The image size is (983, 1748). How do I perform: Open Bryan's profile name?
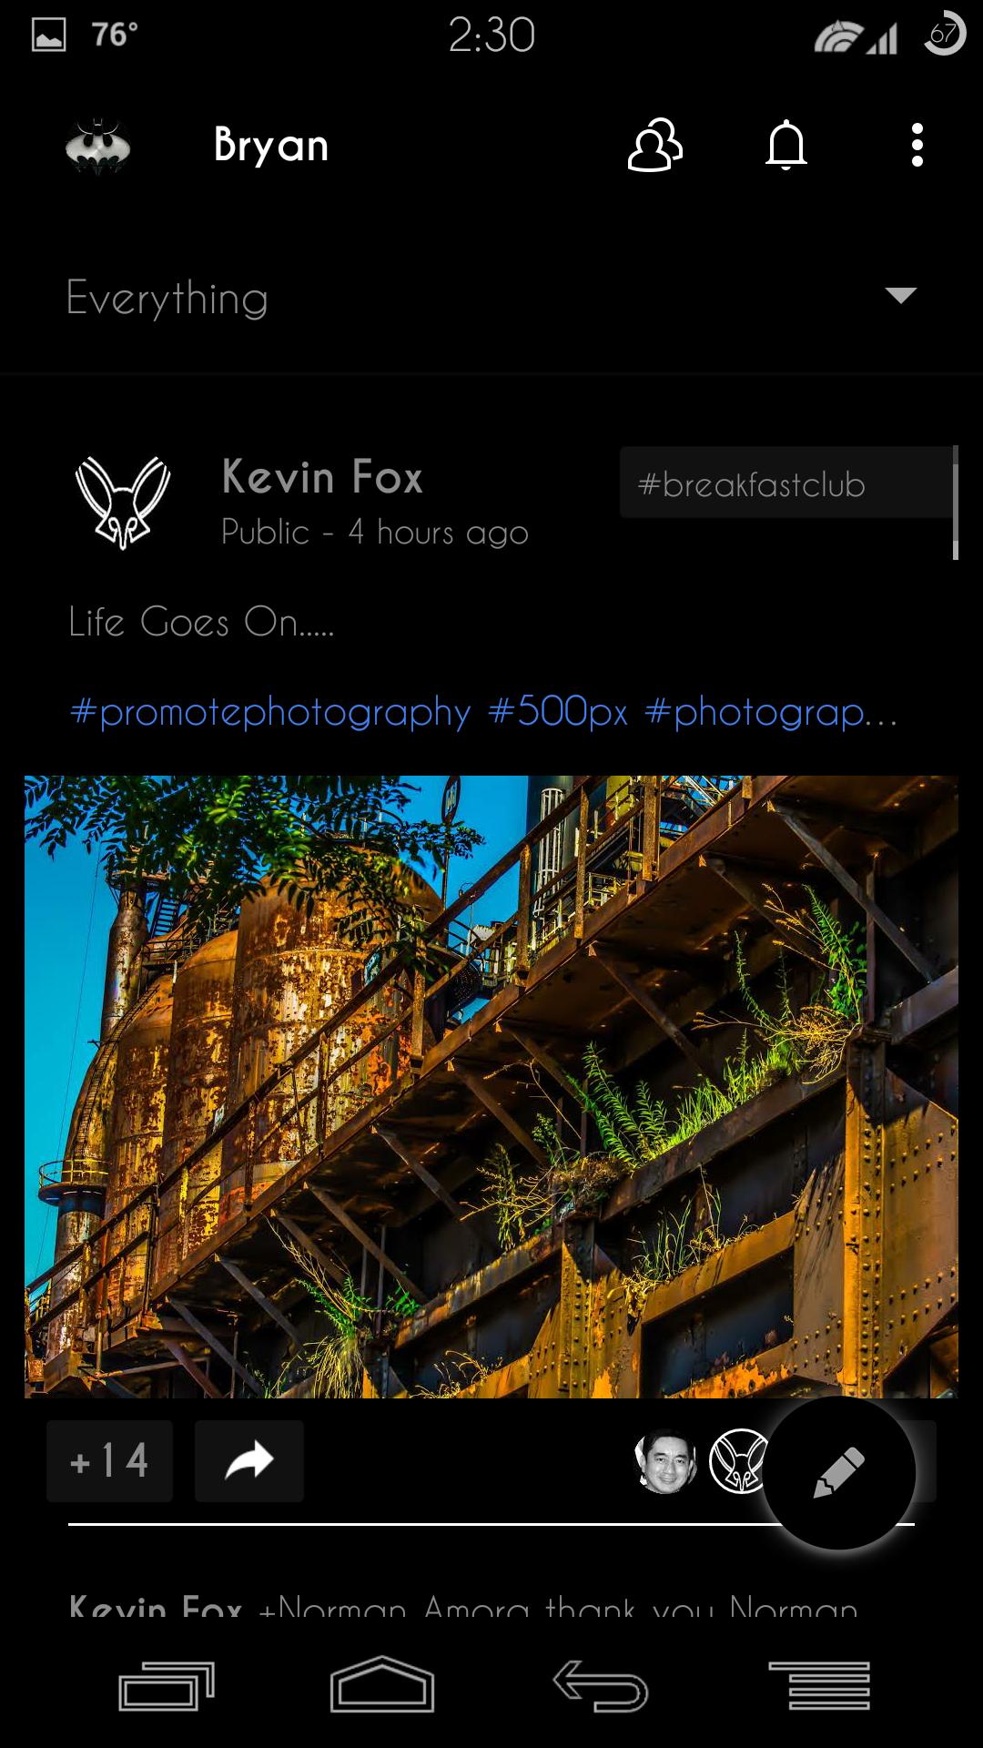click(271, 146)
